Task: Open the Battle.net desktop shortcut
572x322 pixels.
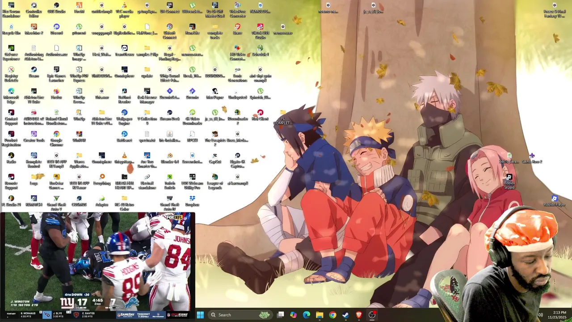Action: (x=124, y=137)
